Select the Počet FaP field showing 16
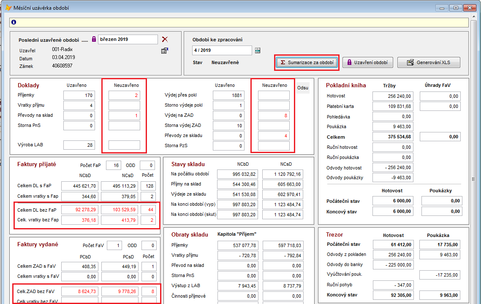The height and width of the screenshot is (304, 481). click(113, 165)
